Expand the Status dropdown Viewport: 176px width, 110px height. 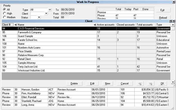click(39, 17)
